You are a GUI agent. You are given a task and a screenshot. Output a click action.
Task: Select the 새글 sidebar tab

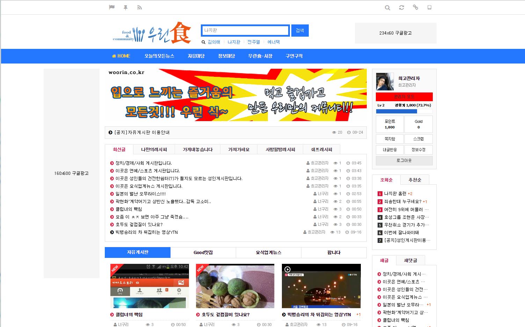(x=384, y=260)
